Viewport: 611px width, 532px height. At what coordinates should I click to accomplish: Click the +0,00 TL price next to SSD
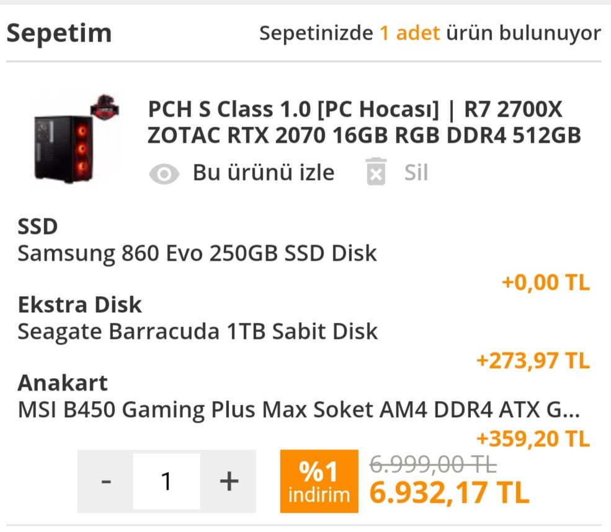[x=545, y=282]
